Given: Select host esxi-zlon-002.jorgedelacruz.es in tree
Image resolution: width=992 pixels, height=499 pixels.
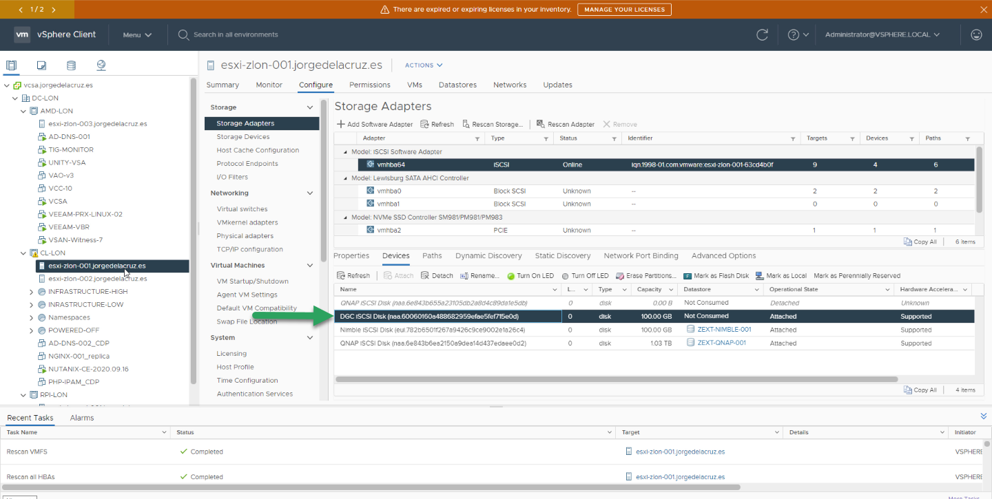Looking at the screenshot, I should (x=97, y=279).
